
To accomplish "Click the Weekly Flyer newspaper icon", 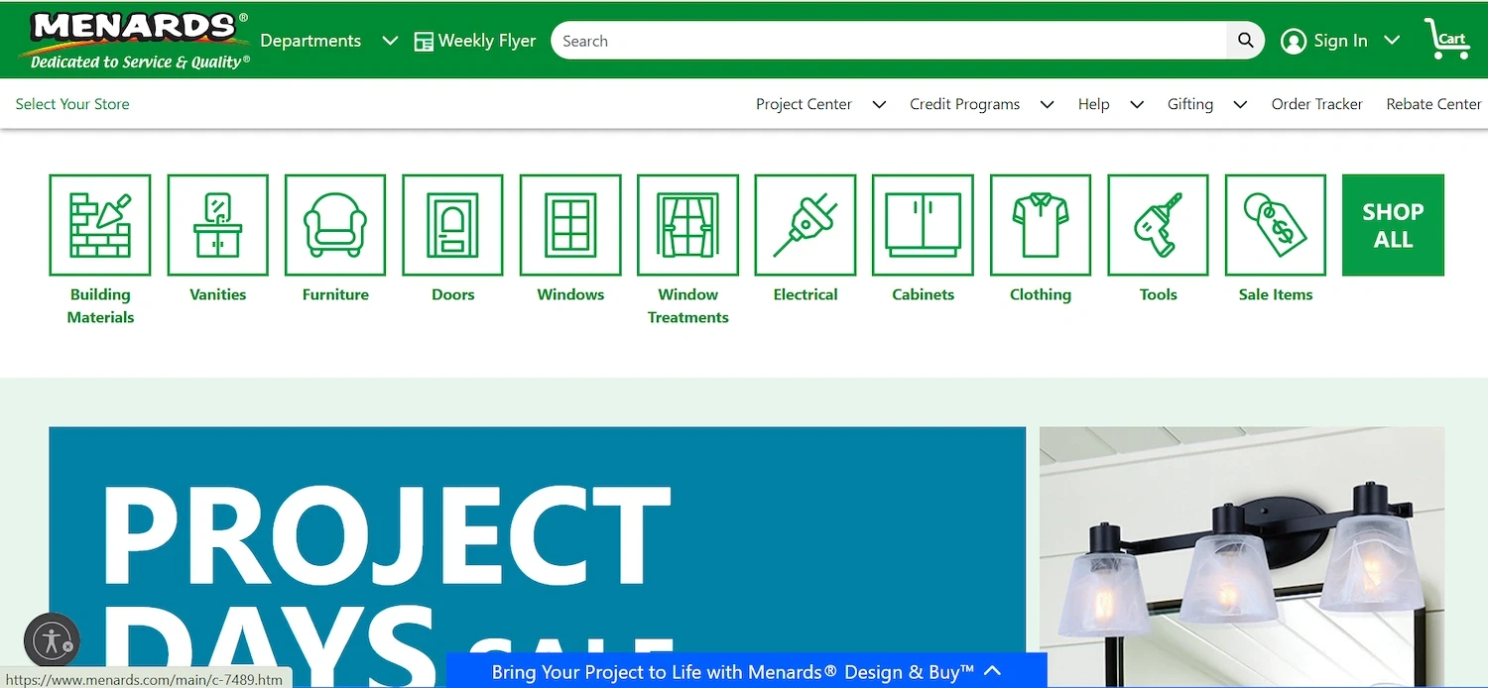I will click(424, 42).
